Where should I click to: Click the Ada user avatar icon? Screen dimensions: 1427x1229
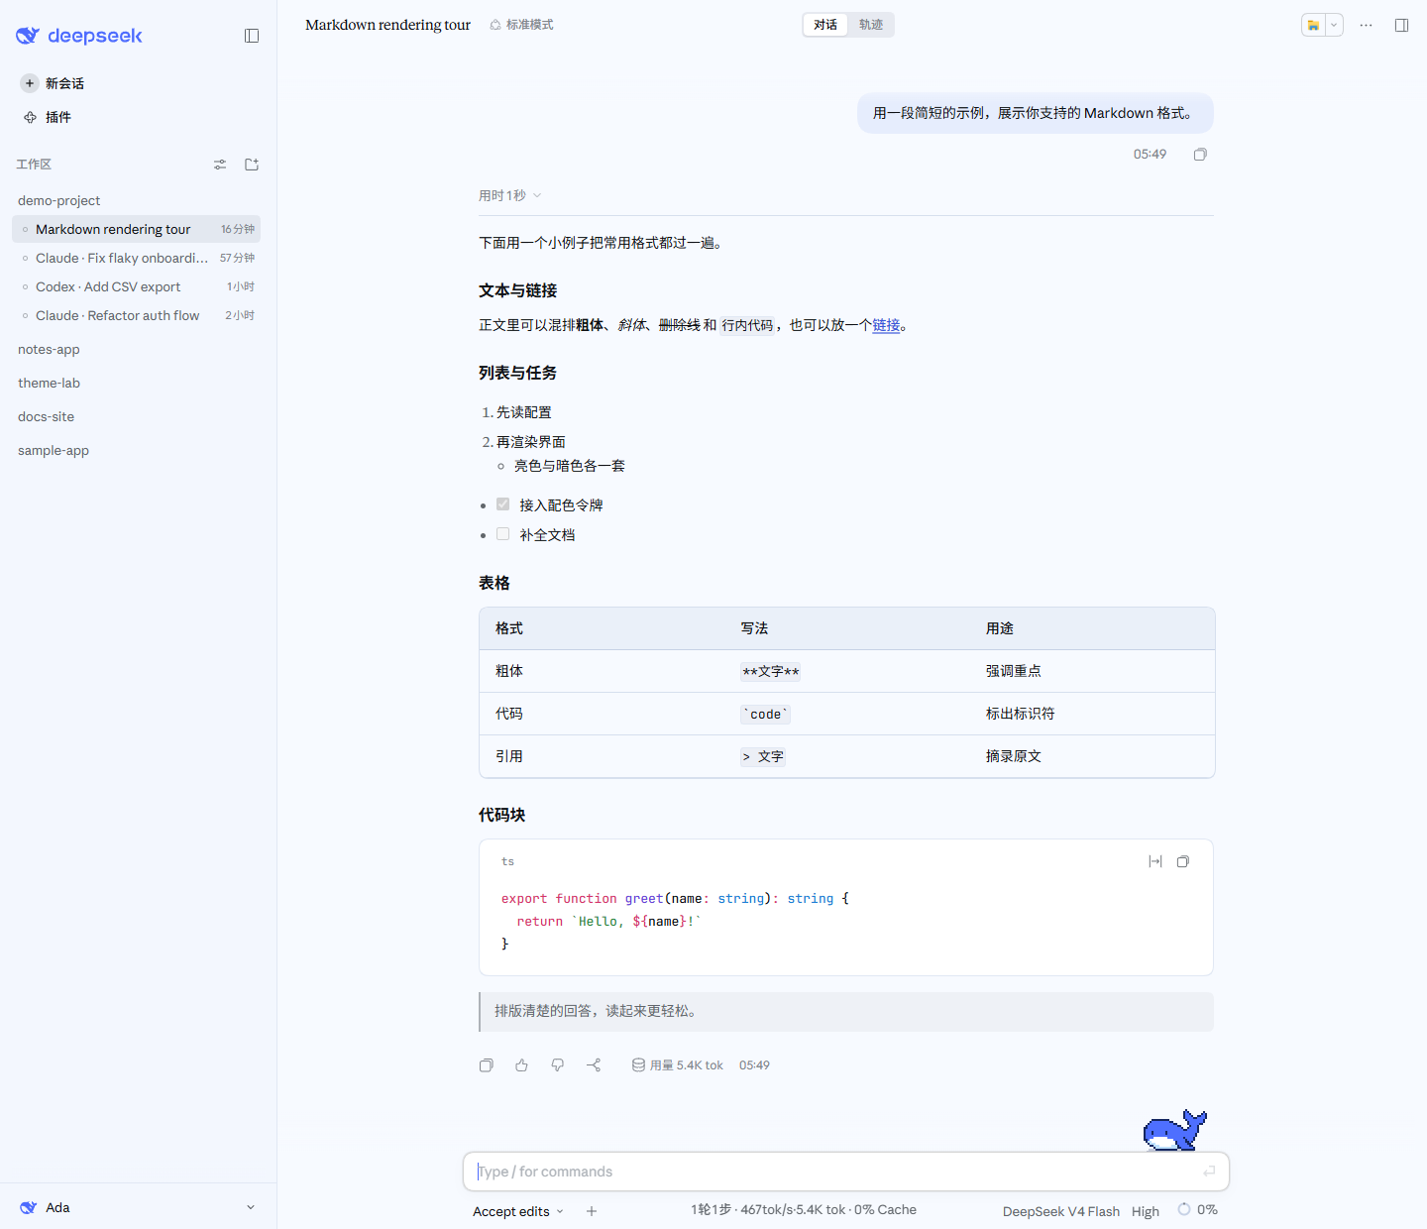pyautogui.click(x=28, y=1207)
